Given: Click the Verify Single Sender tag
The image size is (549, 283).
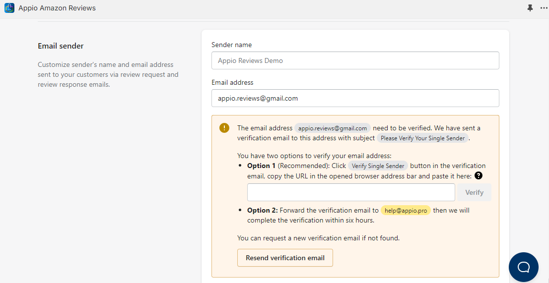Looking at the screenshot, I should pos(378,166).
